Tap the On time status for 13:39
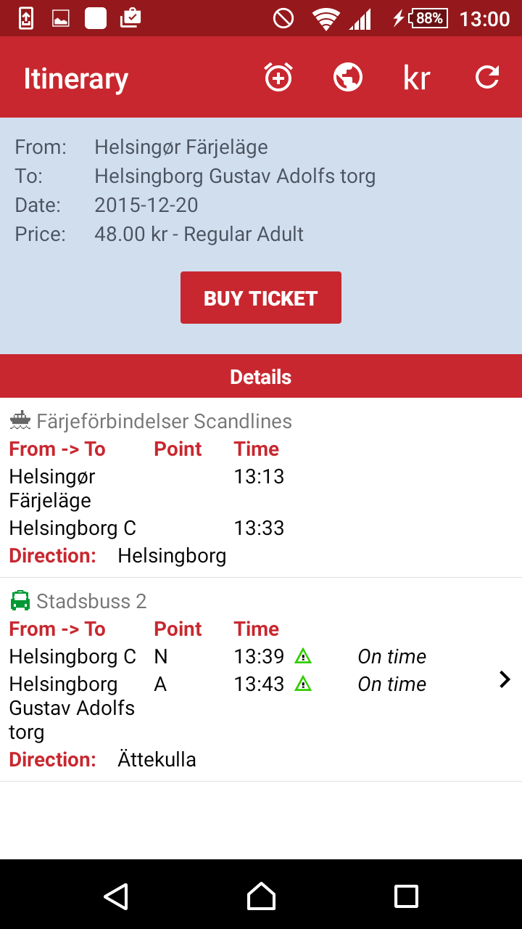522x929 pixels. [391, 656]
